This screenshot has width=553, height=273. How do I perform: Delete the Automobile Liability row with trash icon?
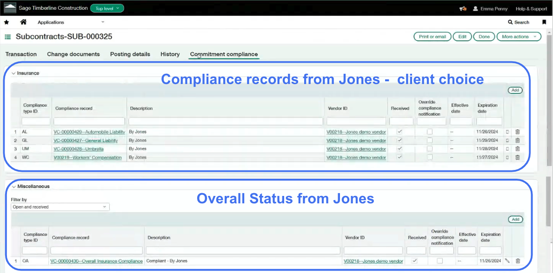click(517, 132)
